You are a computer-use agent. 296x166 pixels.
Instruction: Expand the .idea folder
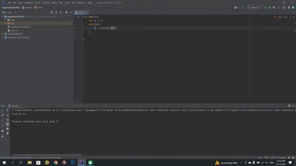[5, 20]
